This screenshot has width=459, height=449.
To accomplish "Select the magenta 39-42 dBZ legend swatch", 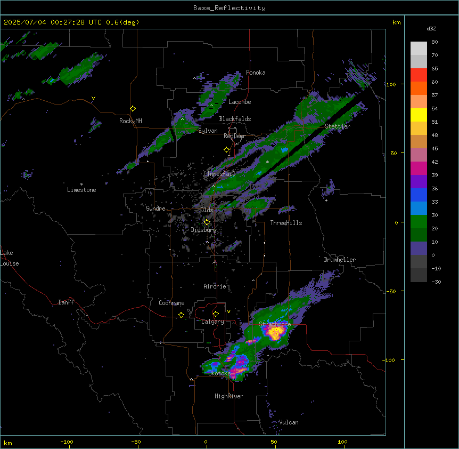I will click(419, 168).
